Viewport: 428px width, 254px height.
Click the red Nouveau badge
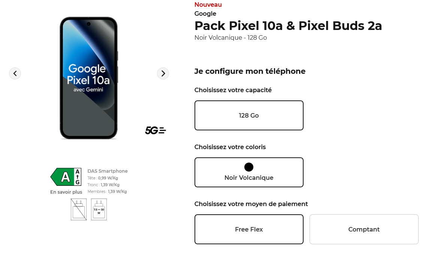click(208, 5)
